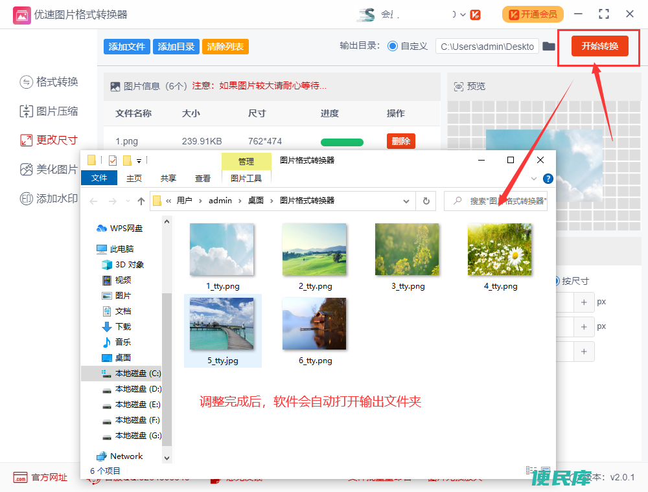Click the output directory path field
The width and height of the screenshot is (648, 492).
click(487, 46)
